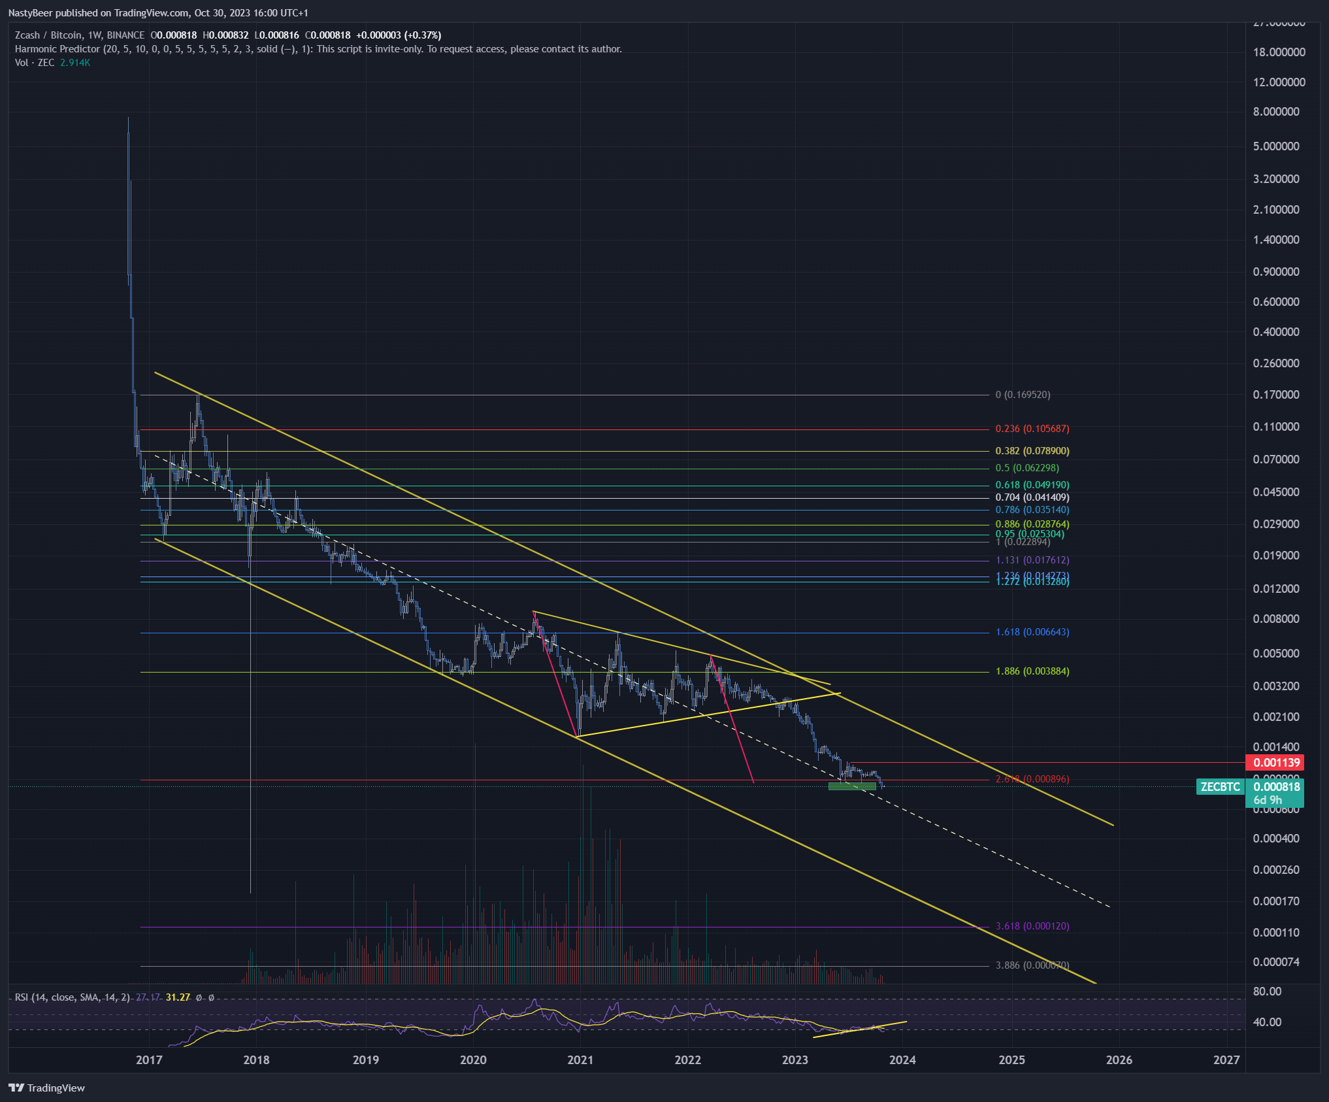This screenshot has width=1329, height=1102.
Task: Click the Vol · ZEC indicator label
Action: point(35,63)
